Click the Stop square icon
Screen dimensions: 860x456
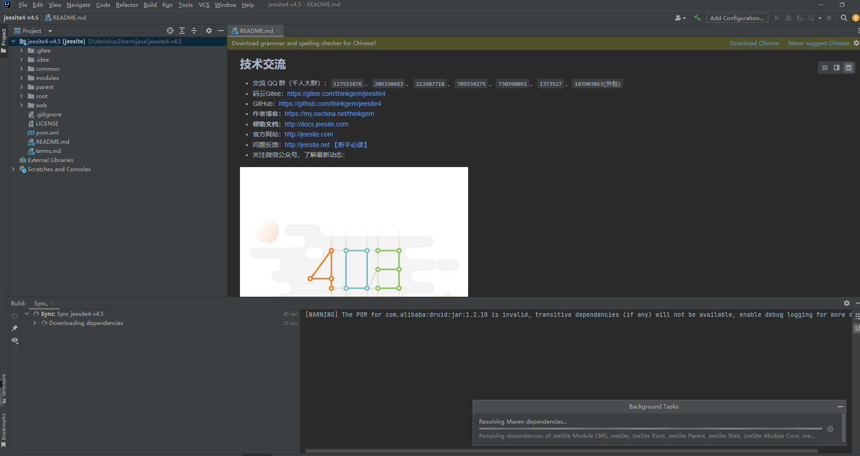click(x=829, y=18)
